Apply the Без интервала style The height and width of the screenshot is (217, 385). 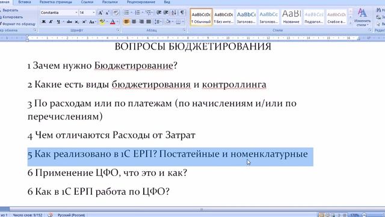224,17
